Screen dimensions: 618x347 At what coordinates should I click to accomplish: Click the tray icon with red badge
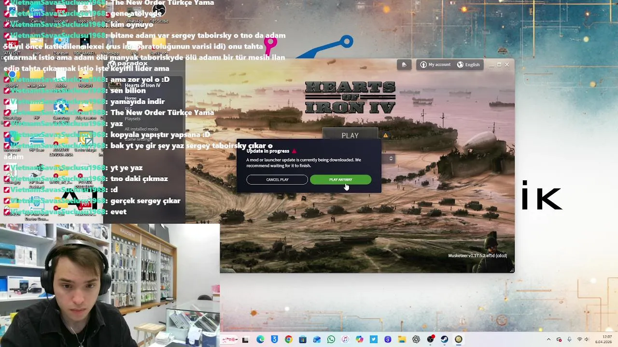[x=559, y=339]
